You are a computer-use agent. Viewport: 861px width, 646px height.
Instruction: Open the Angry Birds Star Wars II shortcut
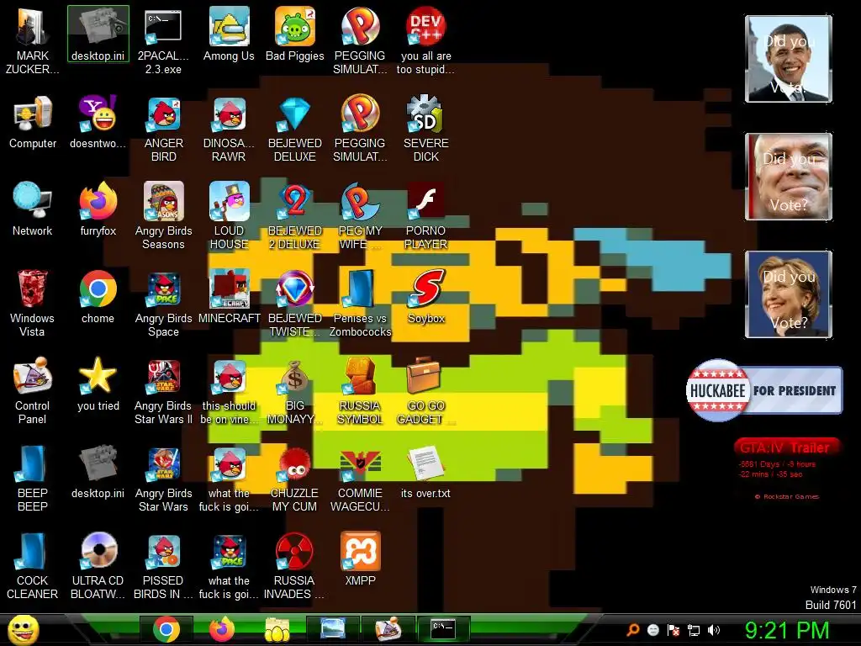click(x=163, y=390)
